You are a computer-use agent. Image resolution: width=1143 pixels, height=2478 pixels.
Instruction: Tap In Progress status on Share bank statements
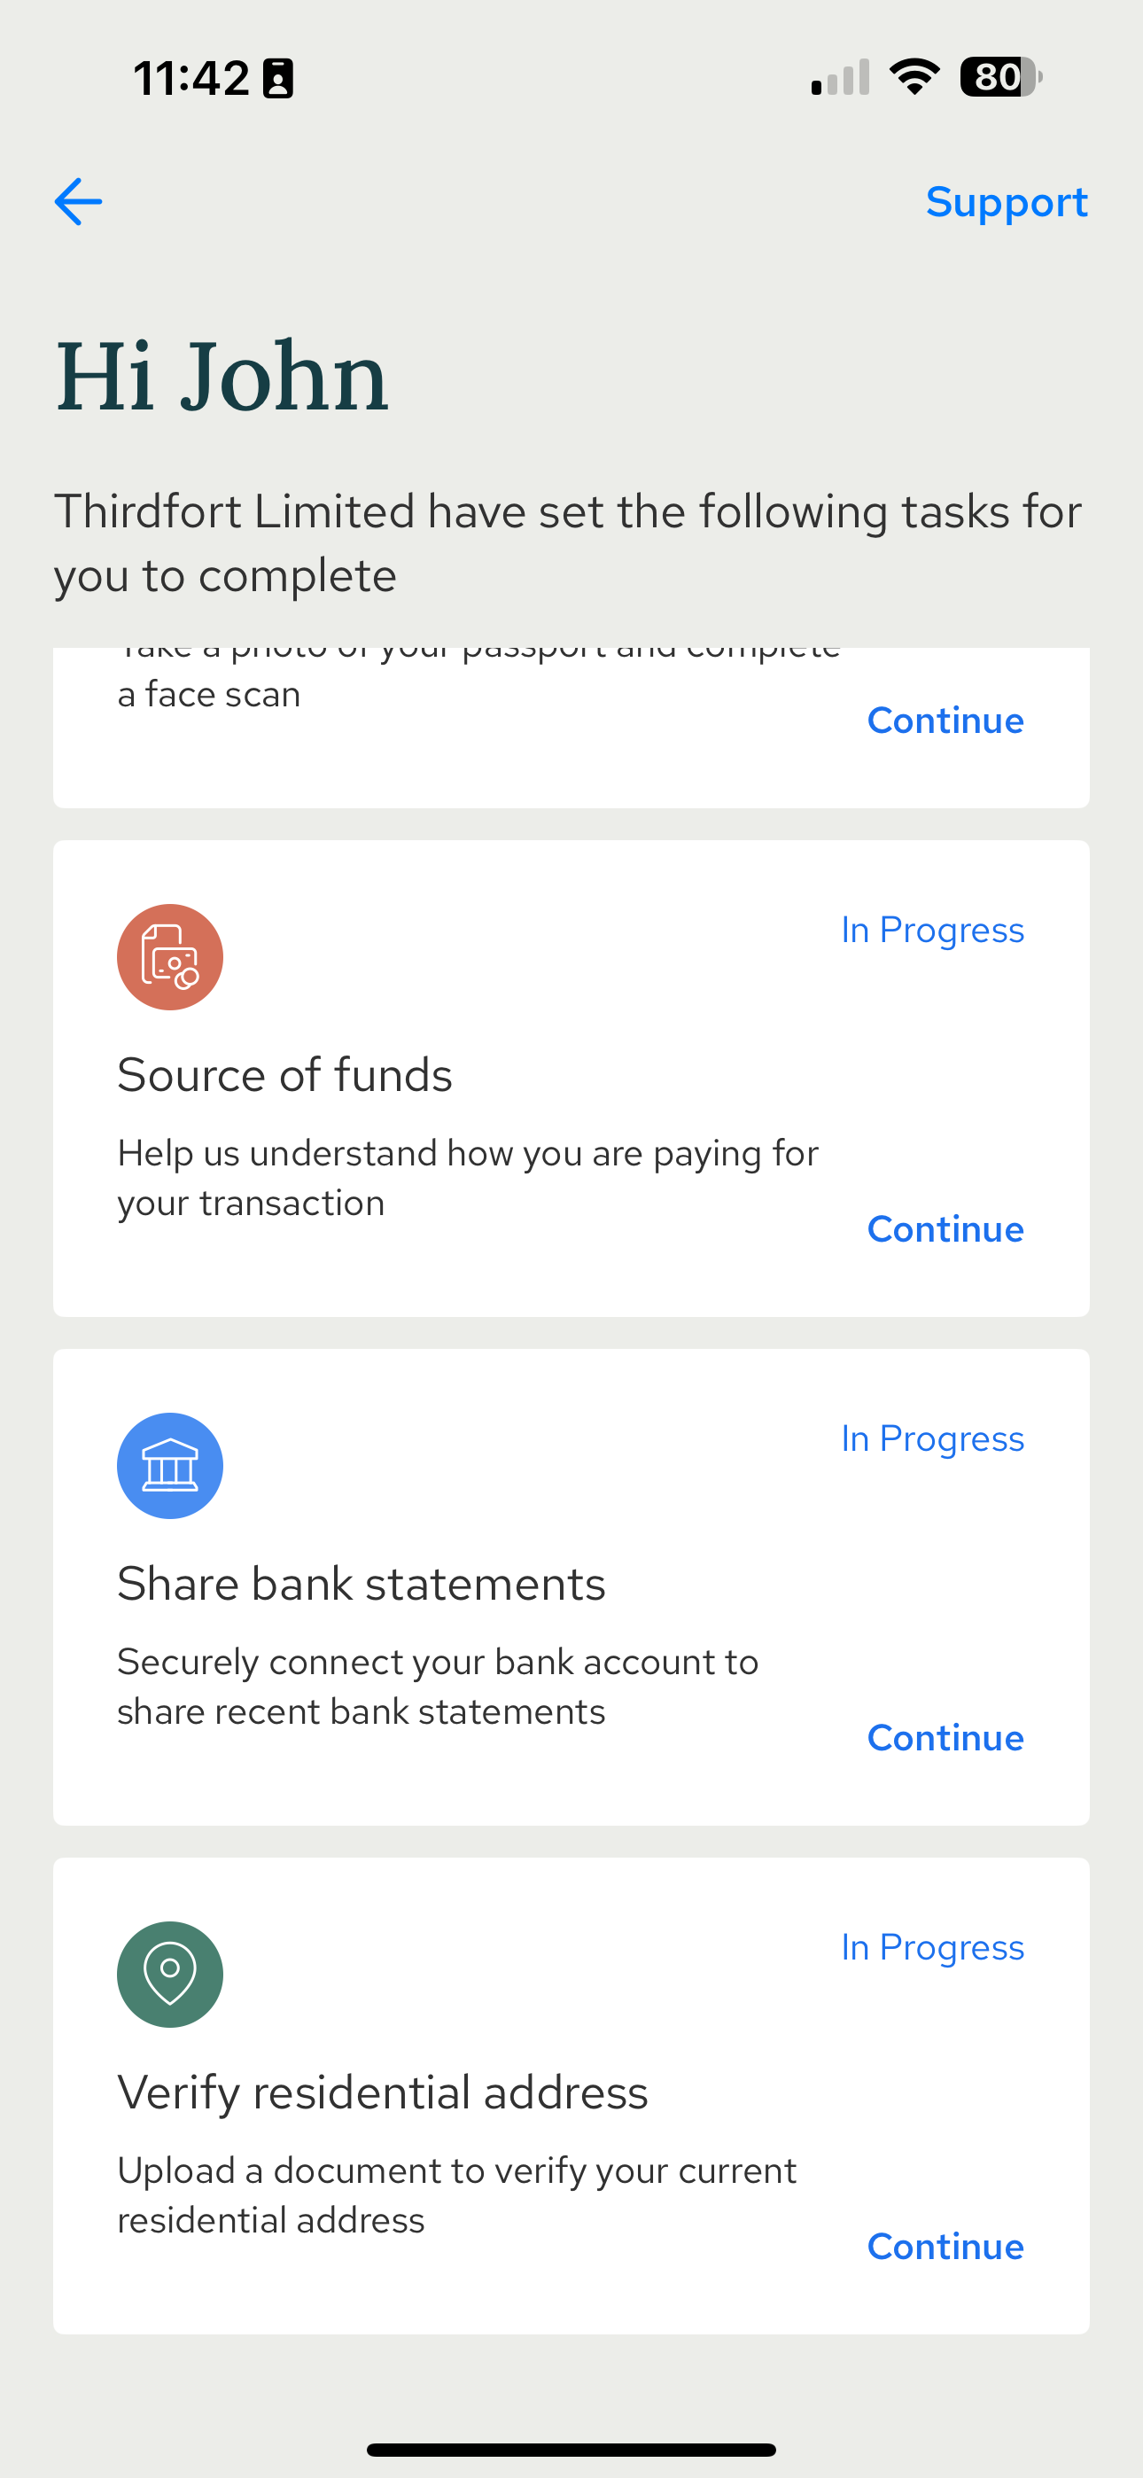[932, 1439]
